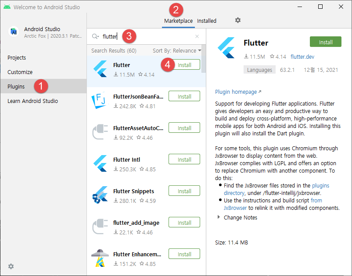Viewport: 352px width, 276px height.
Task: Click the date text '15, 2021'
Action: (x=327, y=70)
